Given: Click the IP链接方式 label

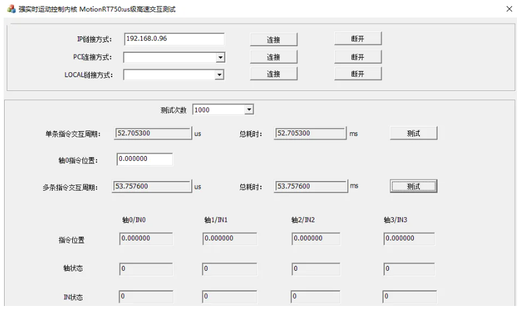Looking at the screenshot, I should point(95,39).
